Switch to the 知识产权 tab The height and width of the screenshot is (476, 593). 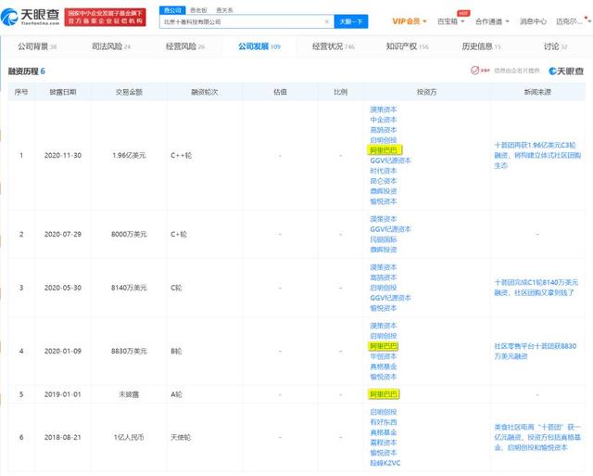[x=408, y=46]
